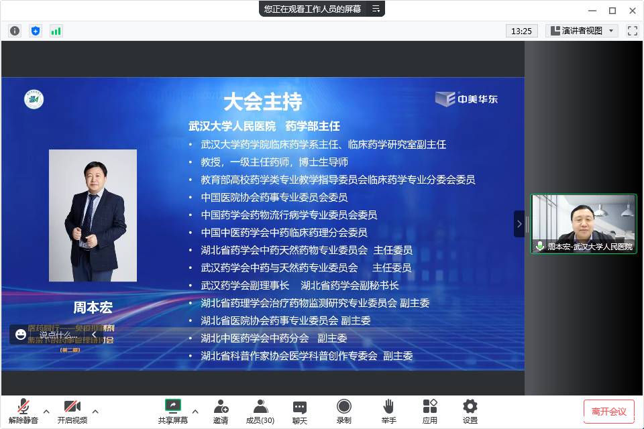Expand audio options arrow next to mute
Image resolution: width=644 pixels, height=429 pixels.
[x=46, y=411]
